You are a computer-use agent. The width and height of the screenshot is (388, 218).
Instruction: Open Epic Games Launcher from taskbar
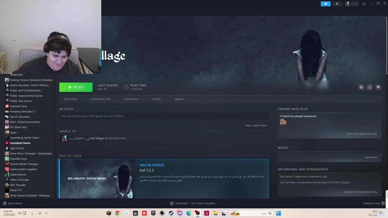[x=153, y=213]
